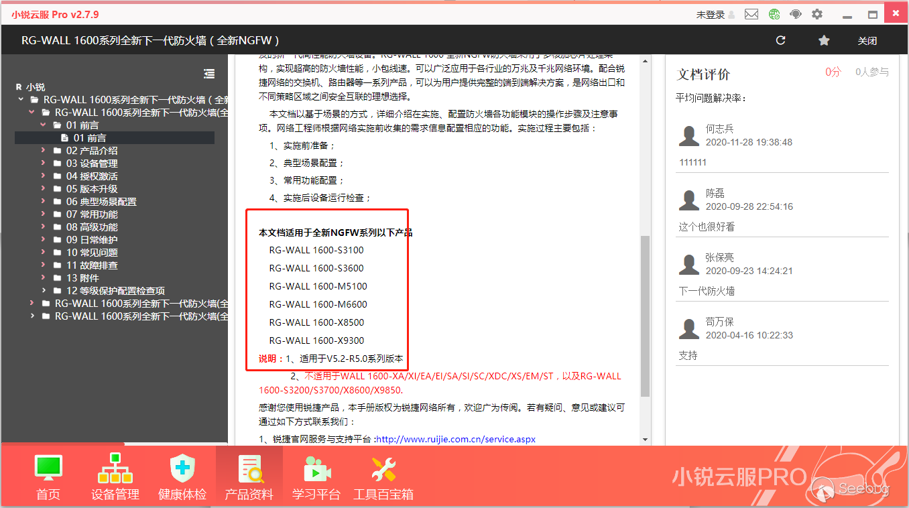This screenshot has width=909, height=508.
Task: Expand the 12 等级保护配置检查项 folder arrow
Action: (x=44, y=291)
